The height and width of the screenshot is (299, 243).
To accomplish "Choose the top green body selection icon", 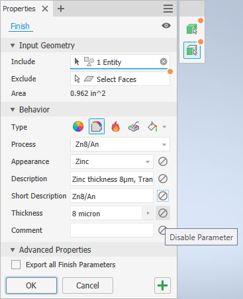I will pos(192,29).
